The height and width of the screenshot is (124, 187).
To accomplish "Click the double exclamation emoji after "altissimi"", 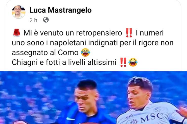I will point(123,62).
